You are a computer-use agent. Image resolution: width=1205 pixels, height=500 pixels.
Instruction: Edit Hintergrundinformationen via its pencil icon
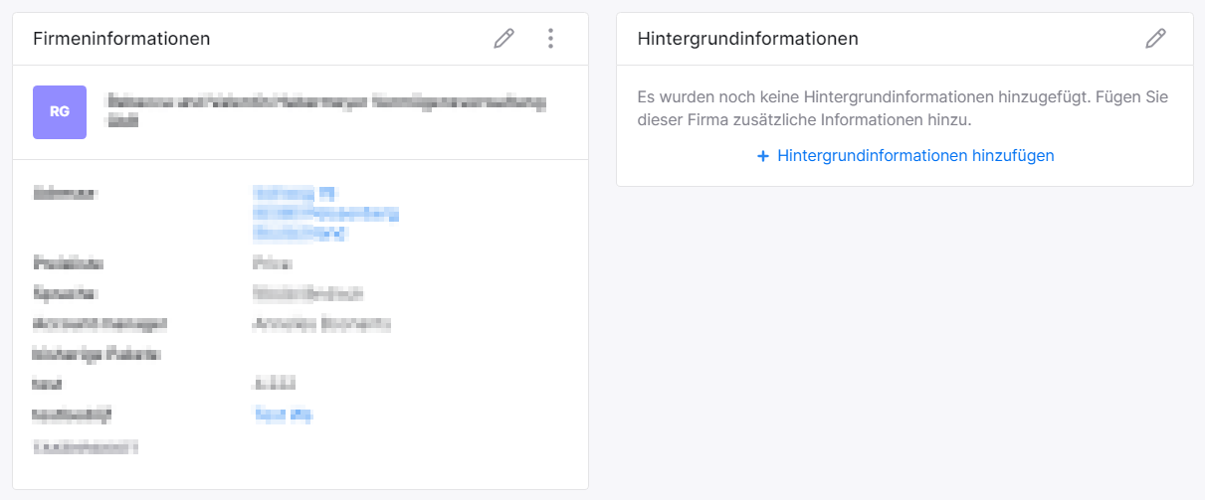tap(1155, 39)
